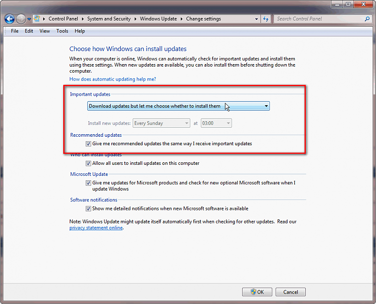376x304 pixels.
Task: Click the Choose how Windows can install updates heading
Action: pyautogui.click(x=128, y=49)
